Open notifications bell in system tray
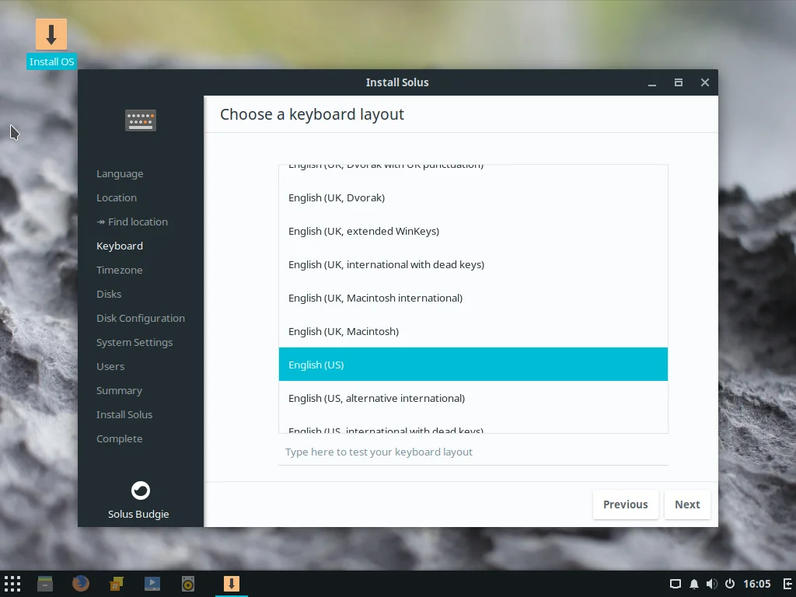 click(694, 584)
